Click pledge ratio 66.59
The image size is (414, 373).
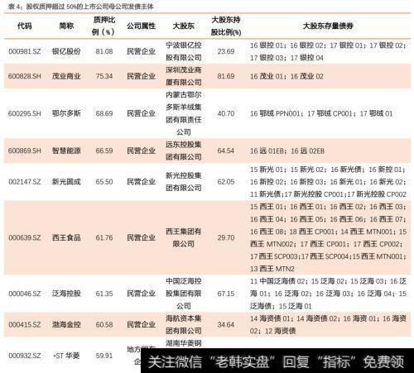(104, 151)
